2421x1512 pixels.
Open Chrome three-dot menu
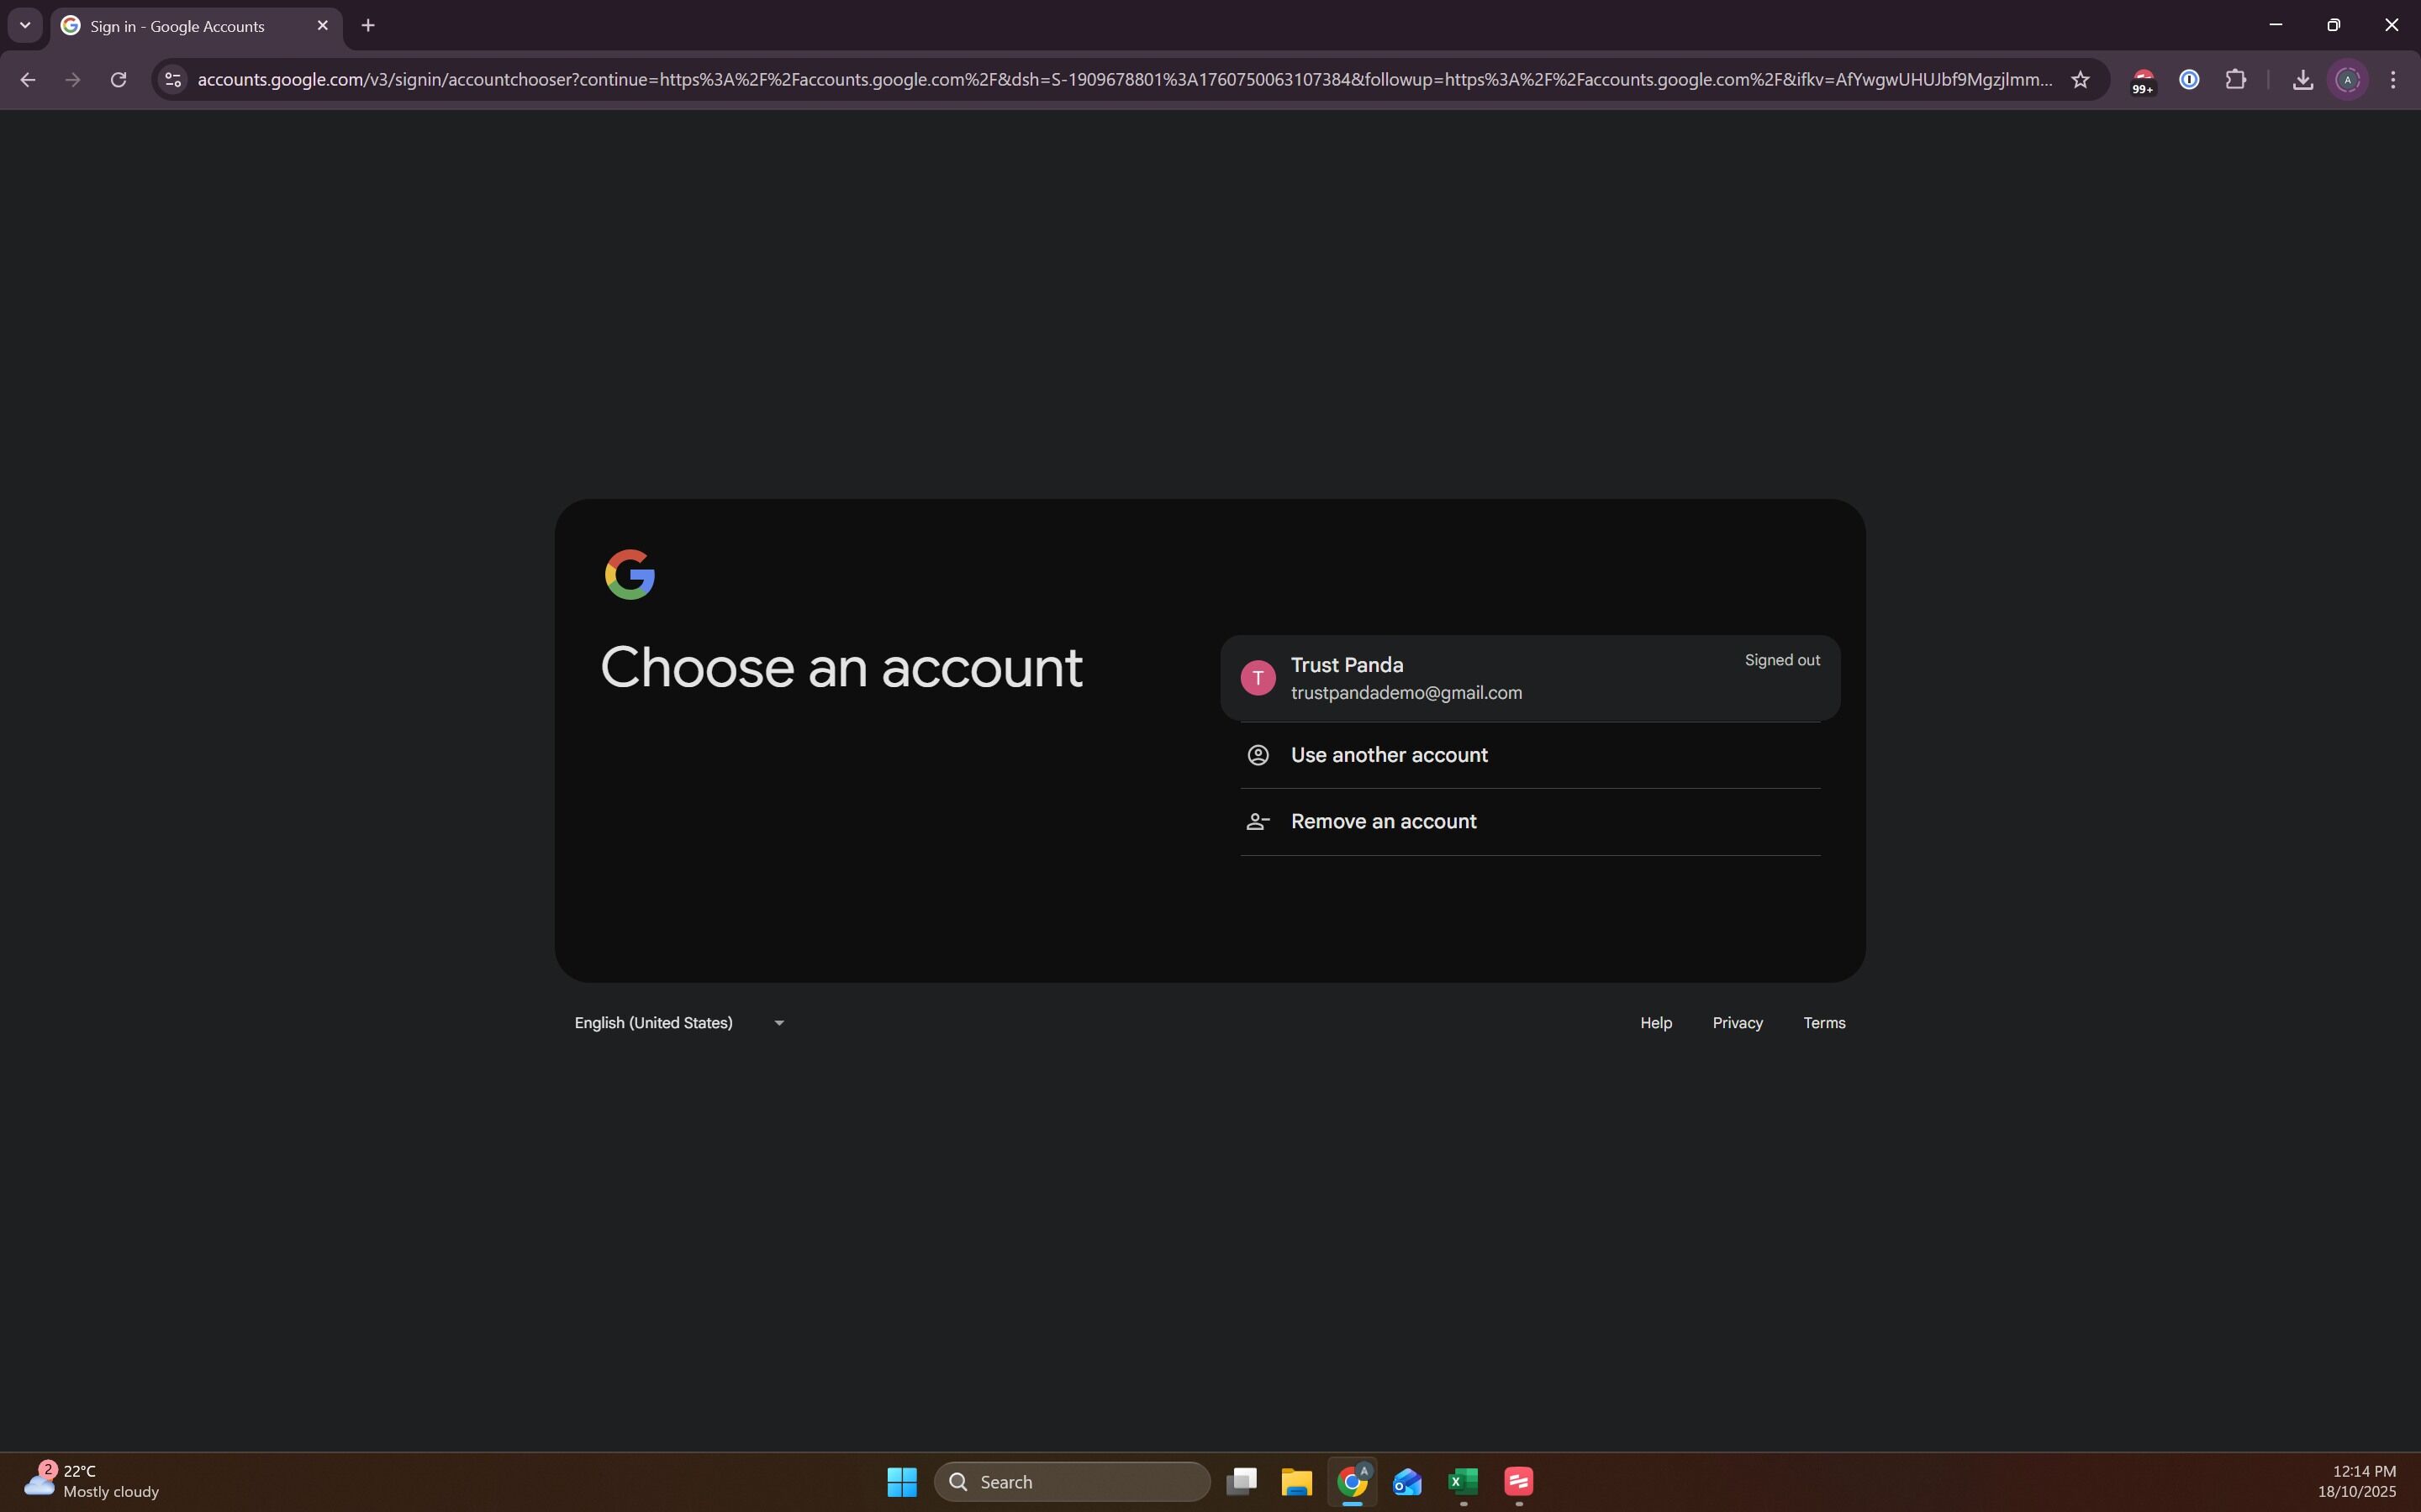[x=2393, y=80]
